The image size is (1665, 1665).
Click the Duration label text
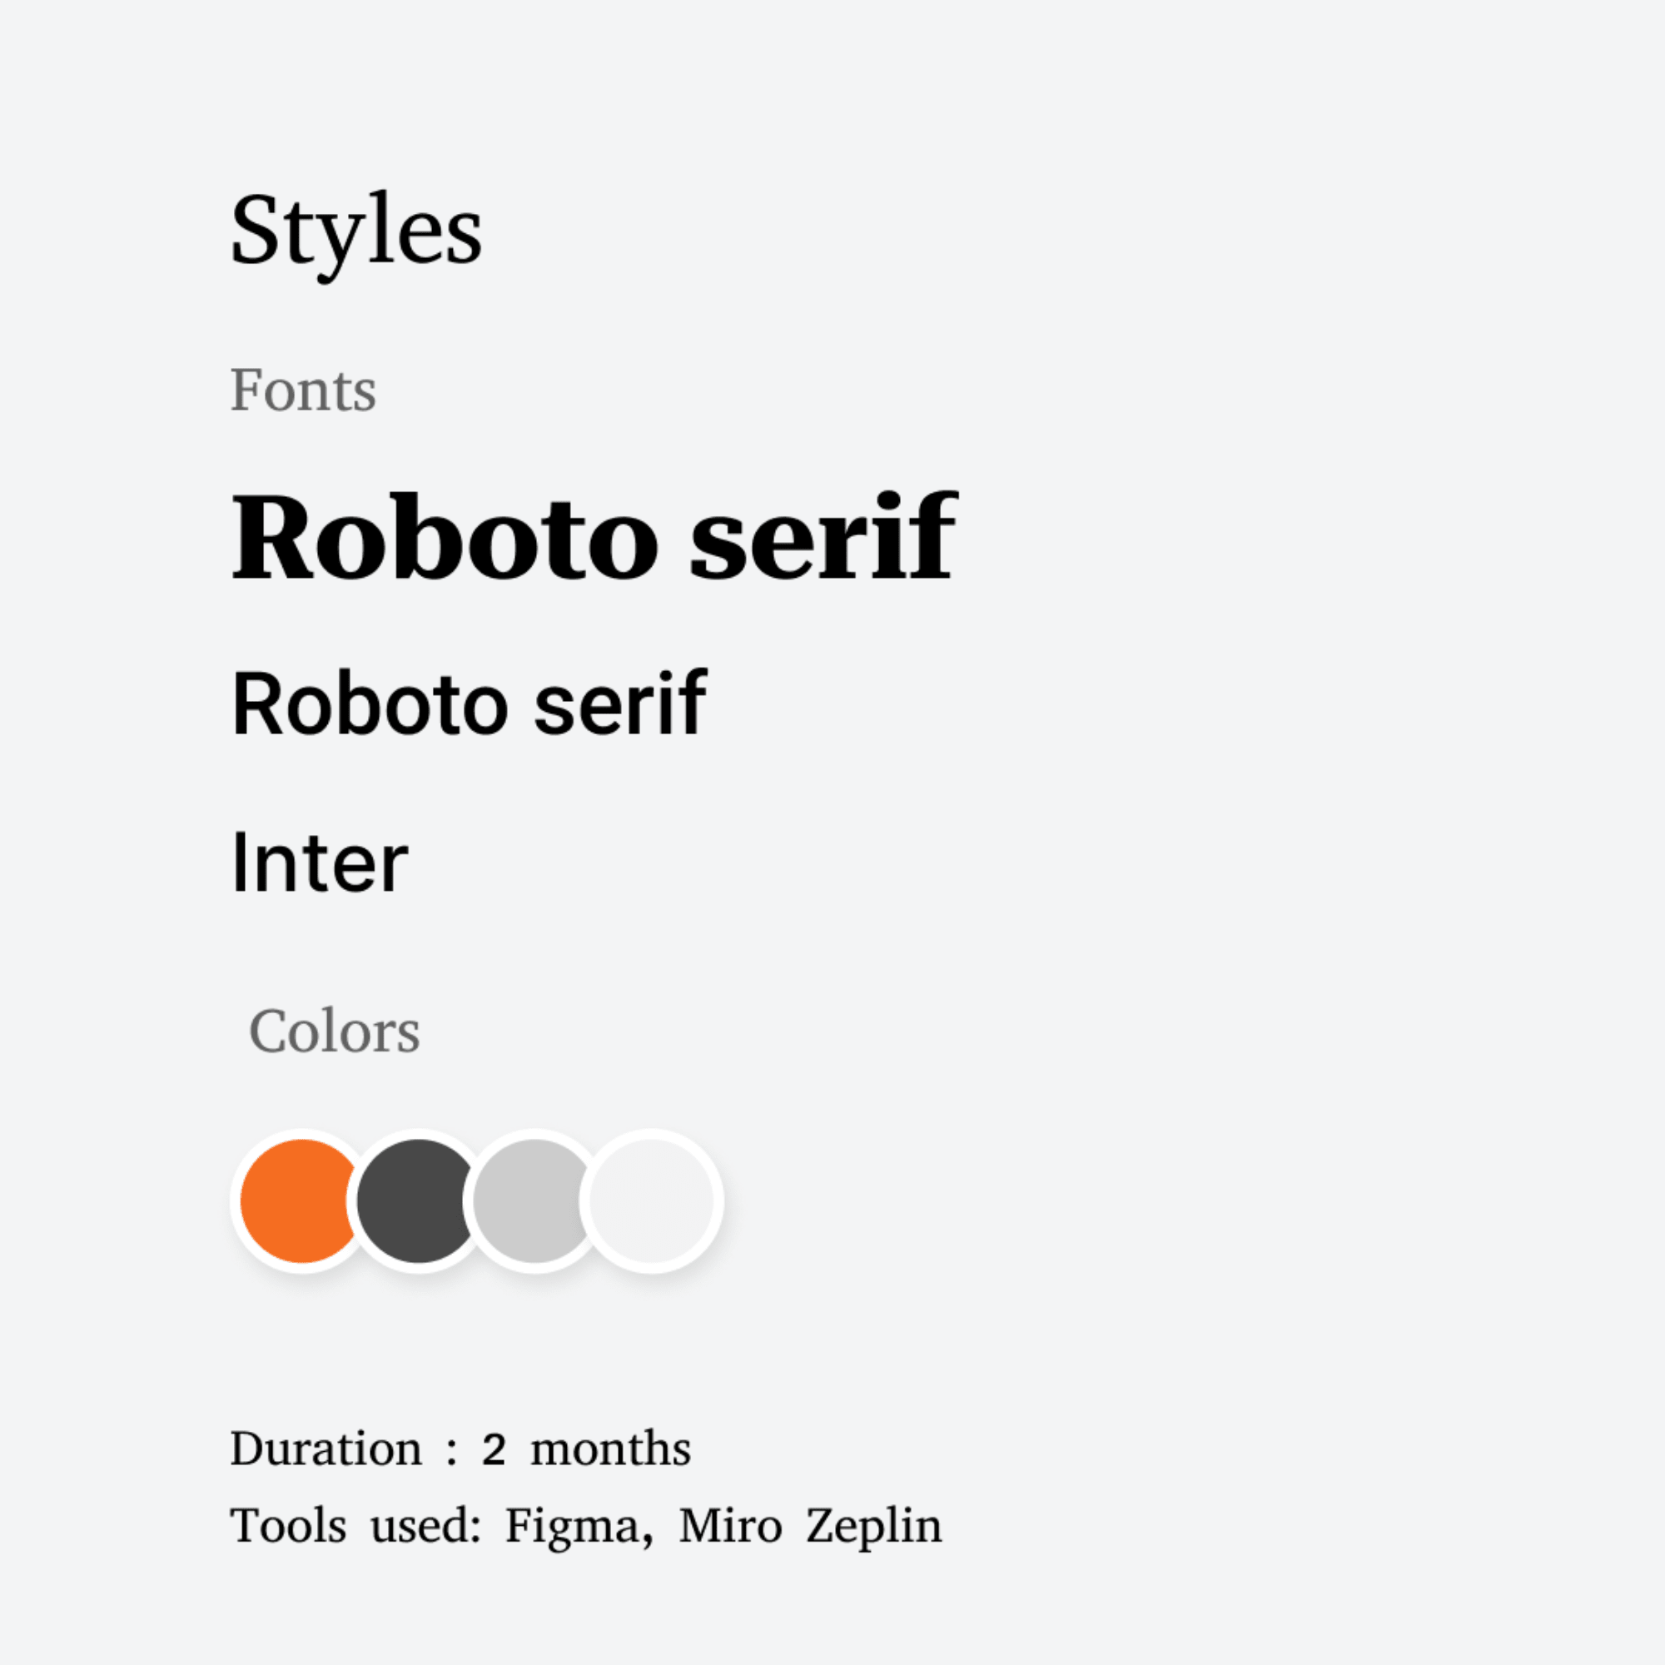click(x=326, y=1449)
